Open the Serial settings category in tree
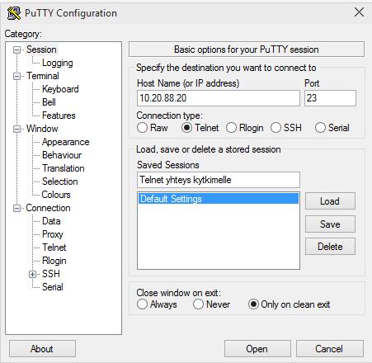The height and width of the screenshot is (363, 372). point(53,287)
